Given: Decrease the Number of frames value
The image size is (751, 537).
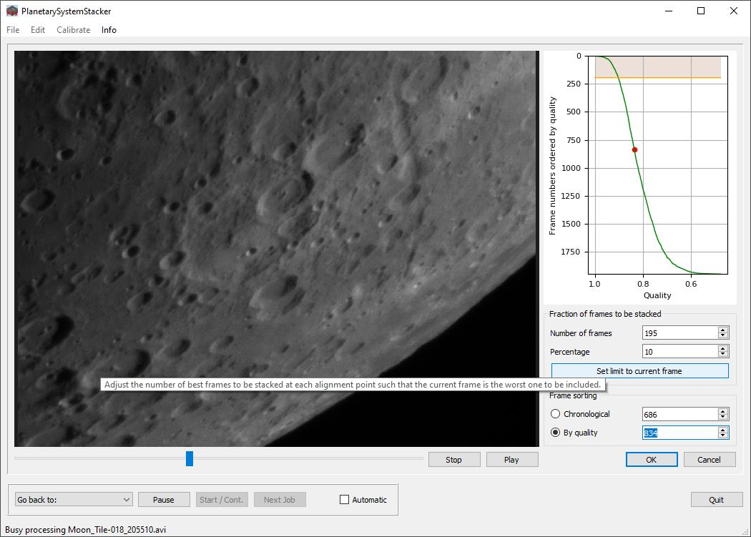Looking at the screenshot, I should click(x=723, y=336).
